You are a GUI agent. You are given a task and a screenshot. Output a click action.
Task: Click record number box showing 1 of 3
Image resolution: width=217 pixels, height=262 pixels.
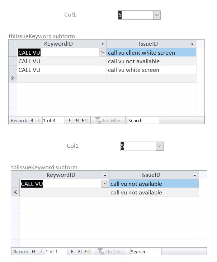53,120
